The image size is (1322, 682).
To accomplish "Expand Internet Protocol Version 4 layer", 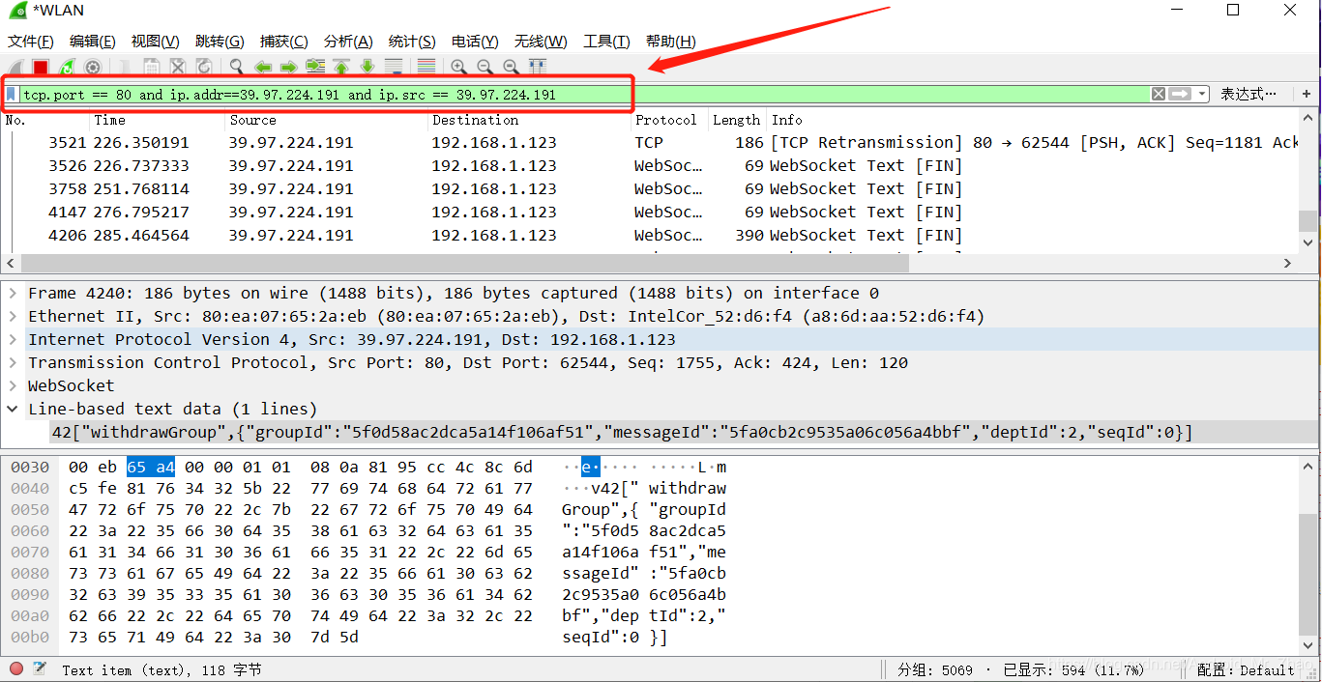I will click(13, 340).
